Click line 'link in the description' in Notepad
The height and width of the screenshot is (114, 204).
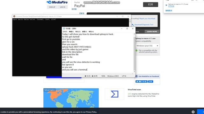coord(72,52)
